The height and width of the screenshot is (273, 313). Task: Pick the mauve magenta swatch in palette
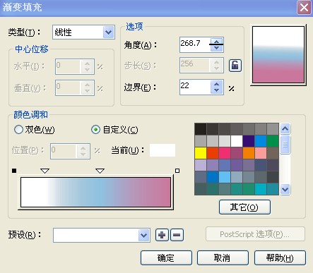(x=237, y=153)
